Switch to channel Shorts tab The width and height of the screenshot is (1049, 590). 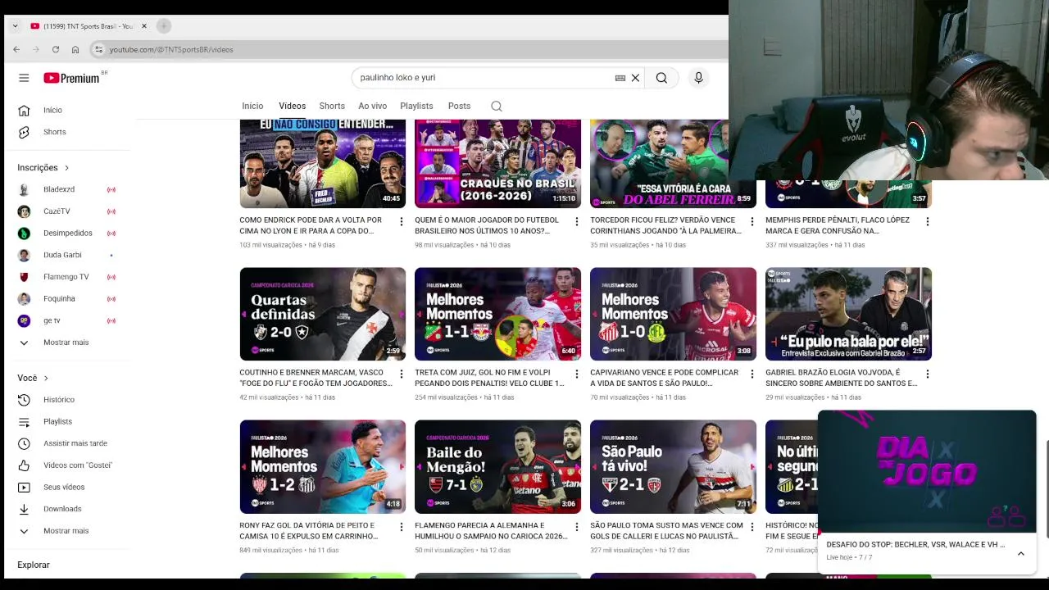[332, 106]
